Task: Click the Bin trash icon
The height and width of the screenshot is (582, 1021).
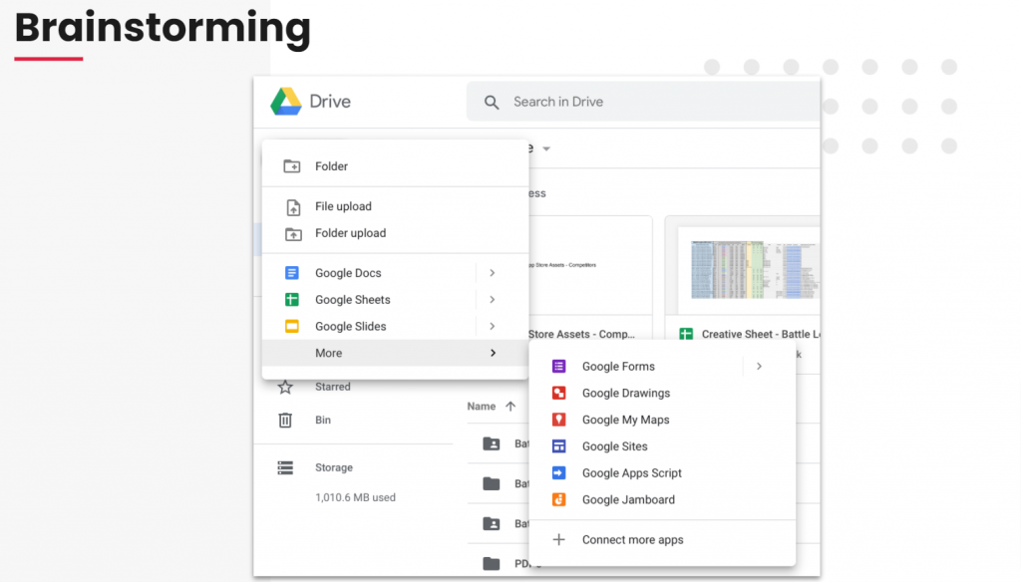Action: (x=285, y=421)
